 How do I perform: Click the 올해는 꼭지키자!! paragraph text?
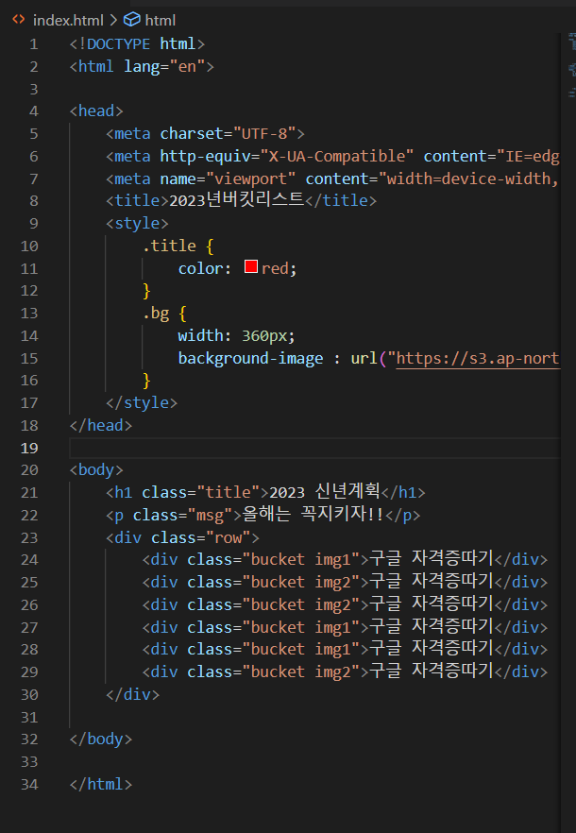313,514
